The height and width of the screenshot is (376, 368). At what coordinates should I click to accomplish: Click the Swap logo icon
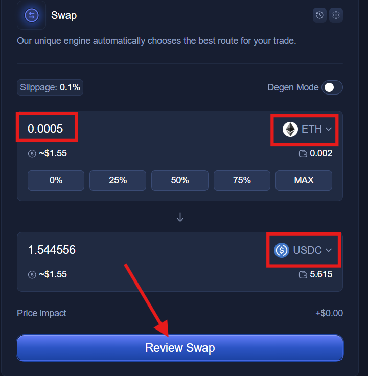coord(31,15)
